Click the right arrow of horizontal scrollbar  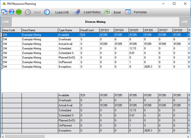188,136
